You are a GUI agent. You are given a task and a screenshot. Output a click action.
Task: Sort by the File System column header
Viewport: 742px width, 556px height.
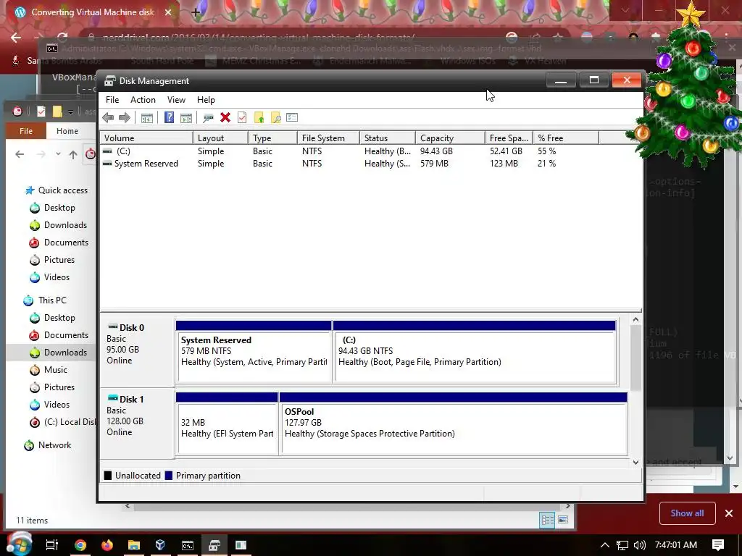tap(328, 138)
